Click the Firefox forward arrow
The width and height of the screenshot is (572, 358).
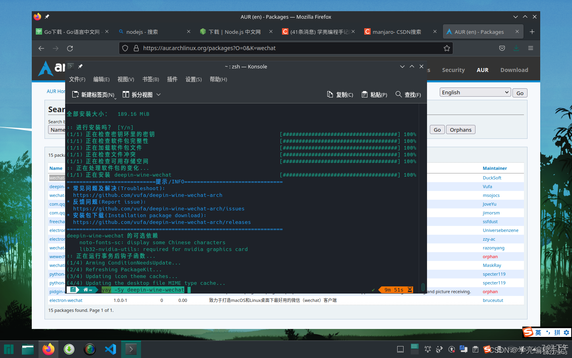pyautogui.click(x=56, y=48)
